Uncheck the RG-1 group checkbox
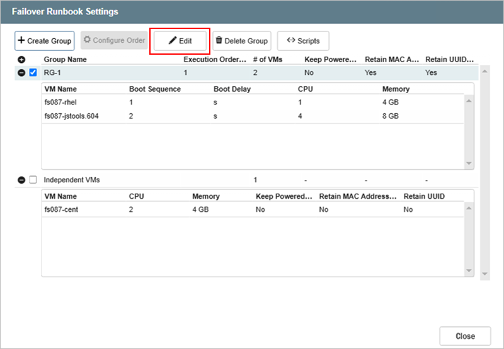The height and width of the screenshot is (349, 504). [33, 73]
